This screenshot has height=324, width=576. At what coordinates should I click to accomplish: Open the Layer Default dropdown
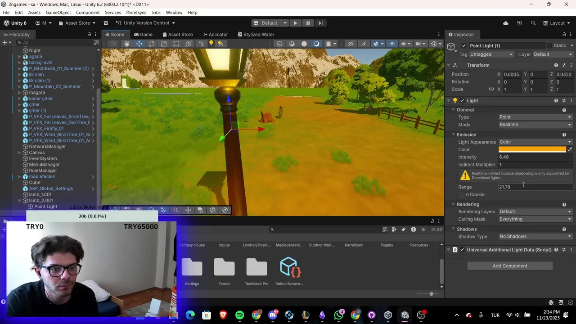pos(553,54)
